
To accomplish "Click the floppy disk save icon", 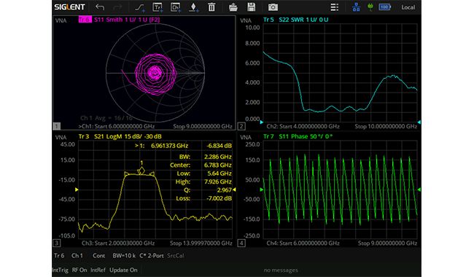I will (x=251, y=7).
